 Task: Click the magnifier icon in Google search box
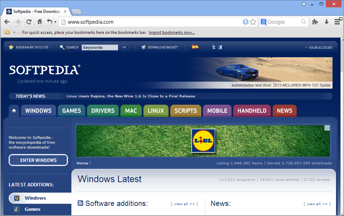[304, 22]
